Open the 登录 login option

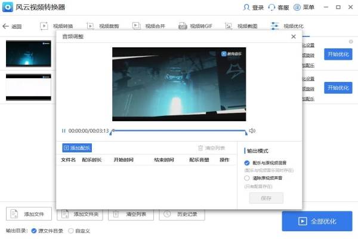(x=258, y=8)
